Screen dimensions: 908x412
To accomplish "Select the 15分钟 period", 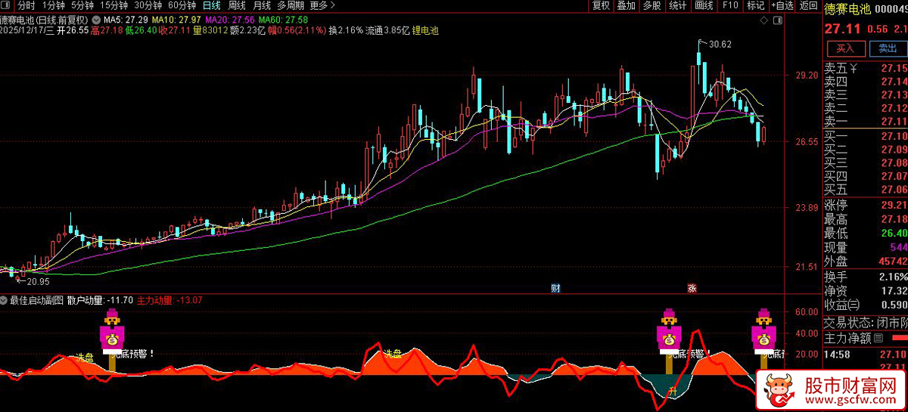I will pos(113,5).
